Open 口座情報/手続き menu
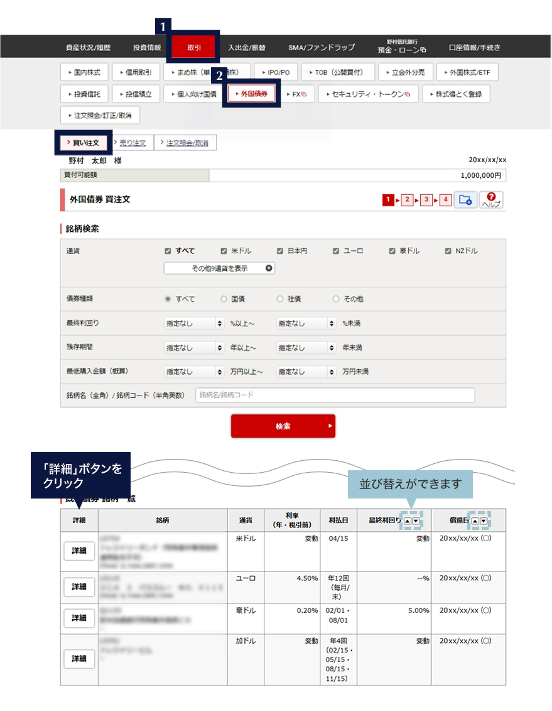This screenshot has width=552, height=711. coord(474,47)
